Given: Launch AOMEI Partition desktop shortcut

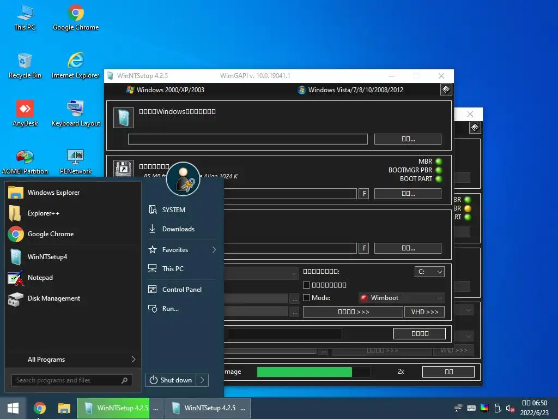Looking at the screenshot, I should click(25, 162).
